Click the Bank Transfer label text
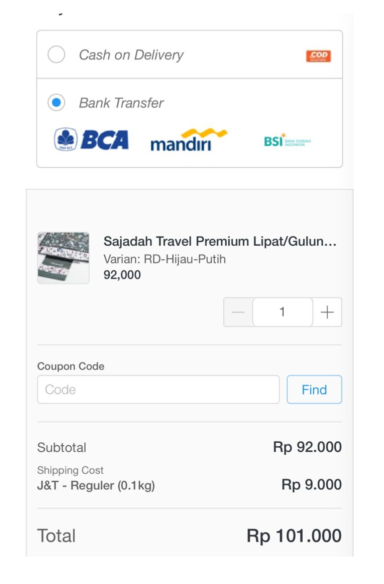This screenshot has height=584, width=384. (x=121, y=103)
